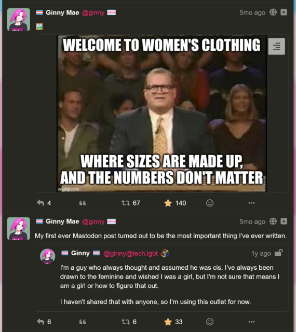Open more options menu on second post

pos(251,322)
